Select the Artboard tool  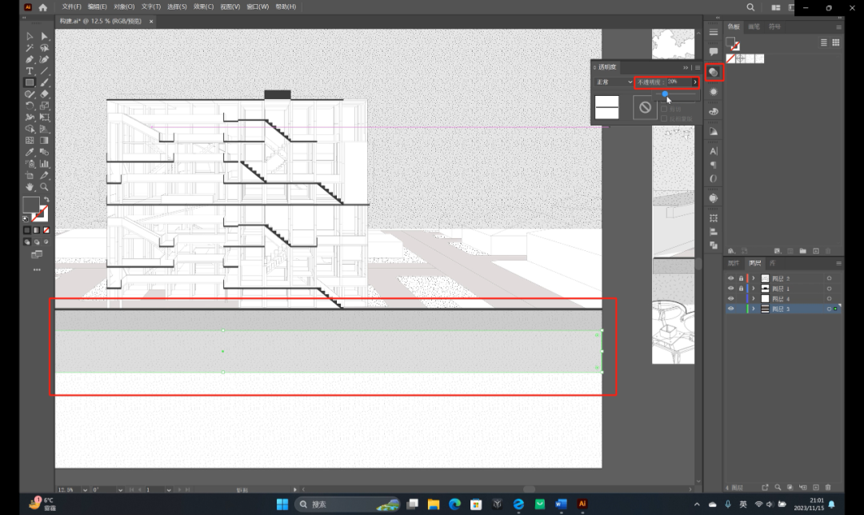pyautogui.click(x=30, y=175)
